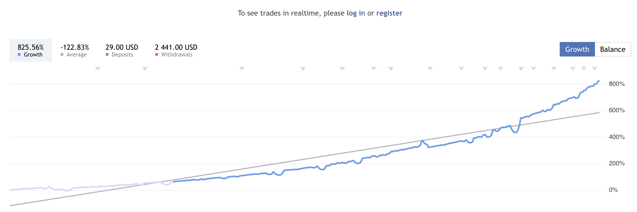The height and width of the screenshot is (212, 637).
Task: Click the sixth withdrawal triangle from left
Action: [373, 69]
